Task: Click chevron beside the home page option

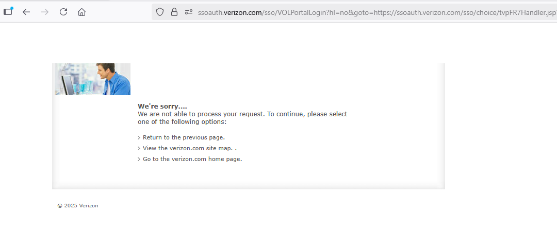Action: point(139,159)
